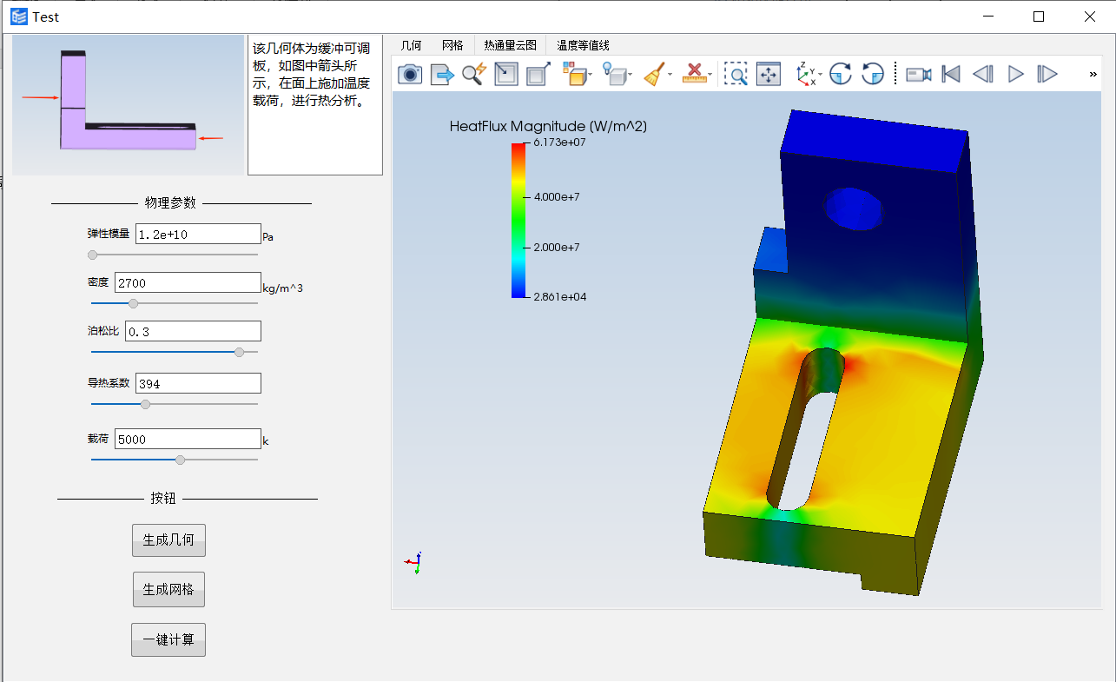Expand hidden toolbar items chevron
Viewport: 1116px width, 682px height.
[1093, 75]
